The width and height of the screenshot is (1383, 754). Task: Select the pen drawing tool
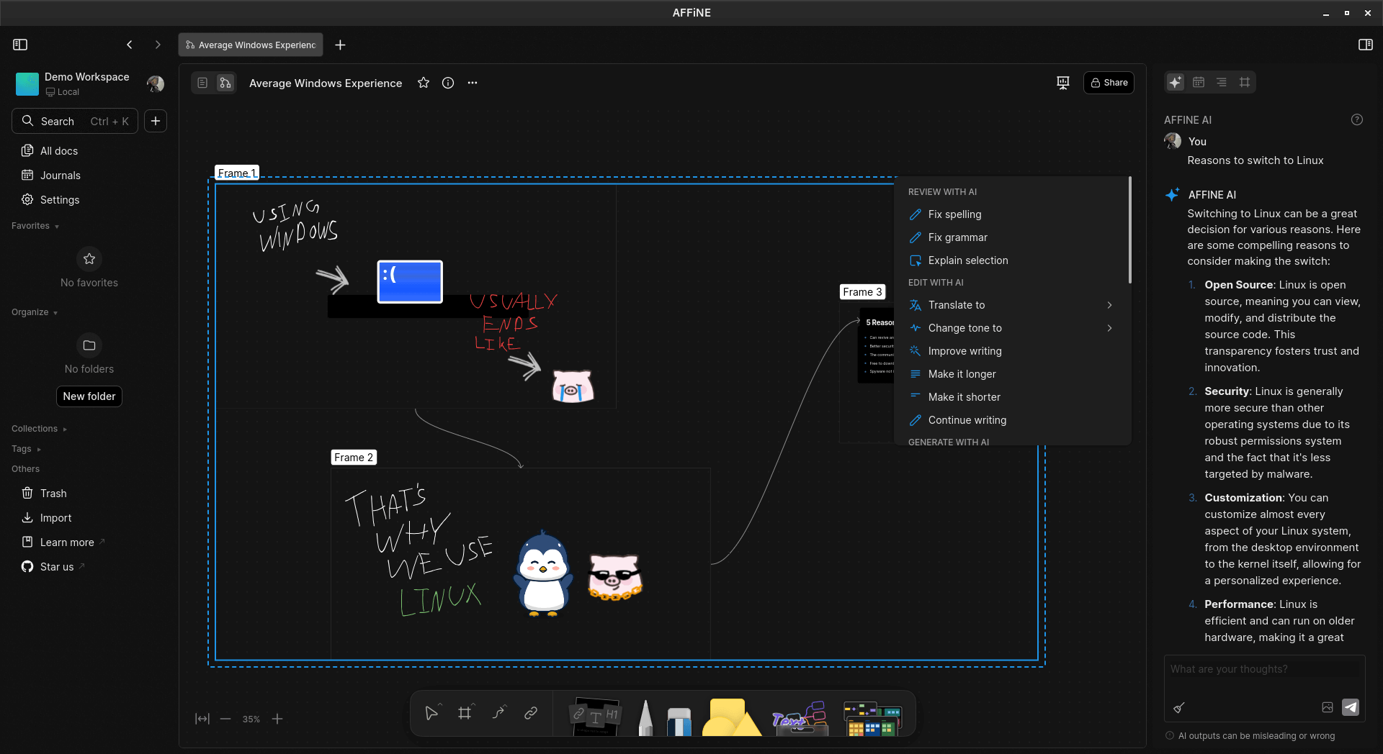pos(645,718)
